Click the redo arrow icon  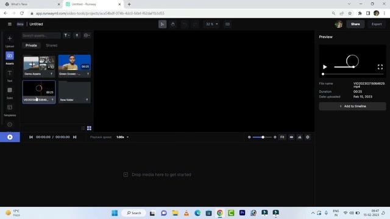pos(196,24)
